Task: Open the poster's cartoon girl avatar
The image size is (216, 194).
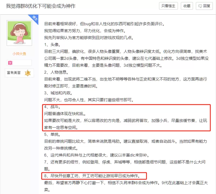Action: [x=19, y=33]
